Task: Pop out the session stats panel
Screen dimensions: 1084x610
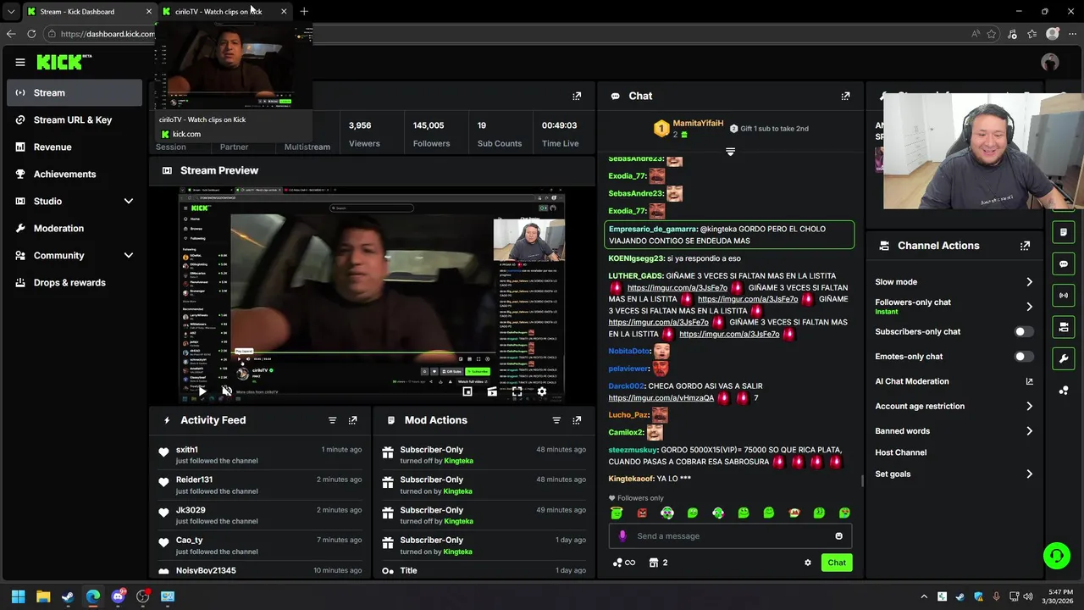Action: (x=577, y=97)
